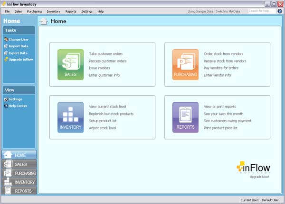This screenshot has height=204, width=285.
Task: Click Using Sample Data text
Action: coord(200,11)
